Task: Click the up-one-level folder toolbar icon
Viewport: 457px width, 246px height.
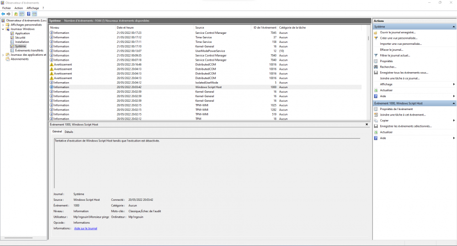Action: point(16,14)
